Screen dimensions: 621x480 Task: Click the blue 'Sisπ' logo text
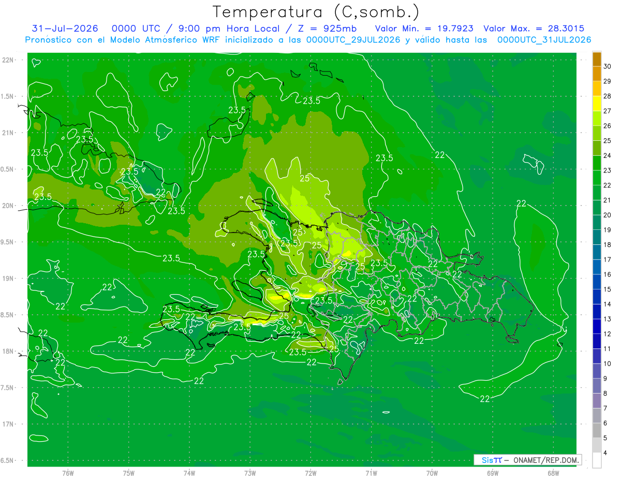coord(492,460)
